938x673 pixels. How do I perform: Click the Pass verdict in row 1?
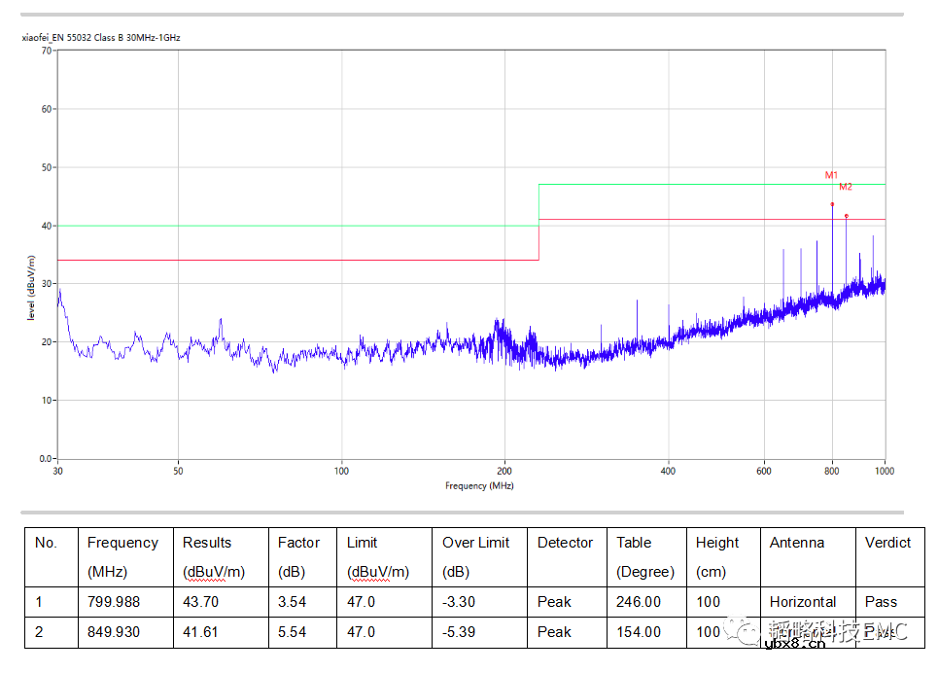[881, 602]
